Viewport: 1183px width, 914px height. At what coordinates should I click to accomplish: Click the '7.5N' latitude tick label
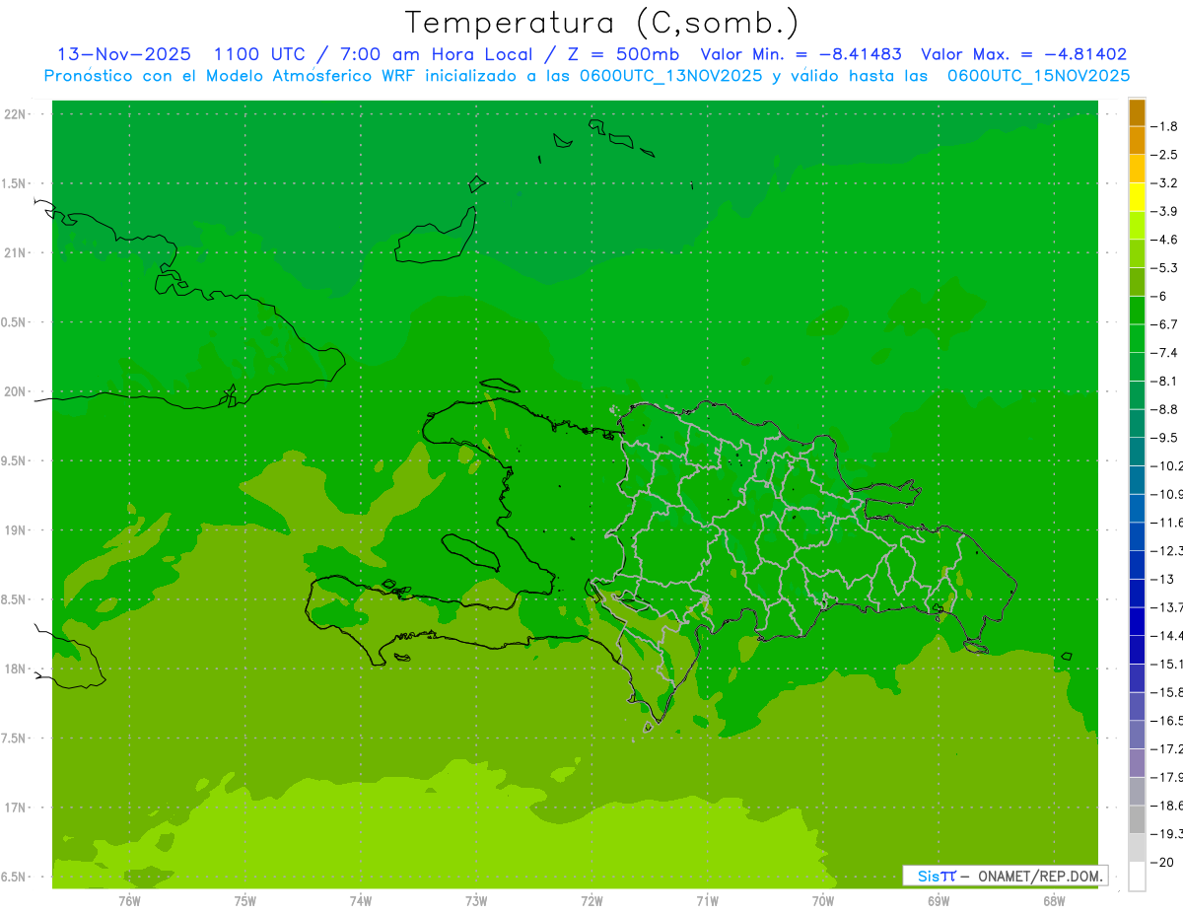pyautogui.click(x=14, y=738)
